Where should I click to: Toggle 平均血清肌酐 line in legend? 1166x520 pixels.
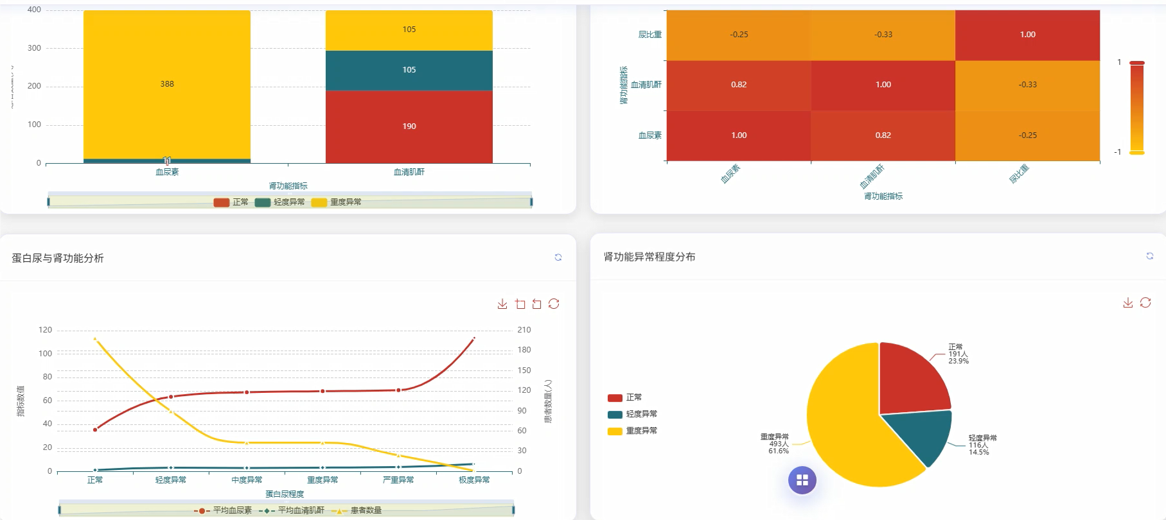tap(291, 510)
